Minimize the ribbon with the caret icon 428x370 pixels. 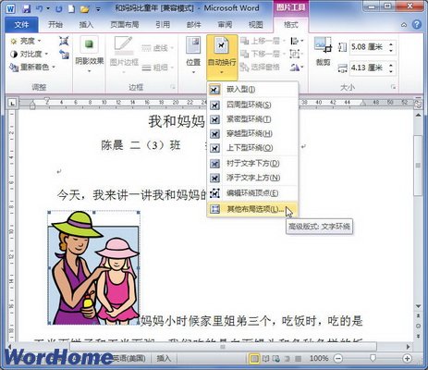404,25
